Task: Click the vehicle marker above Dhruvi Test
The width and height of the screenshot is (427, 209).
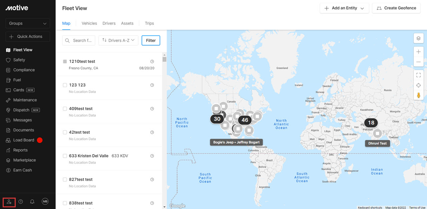Action: coord(377,133)
